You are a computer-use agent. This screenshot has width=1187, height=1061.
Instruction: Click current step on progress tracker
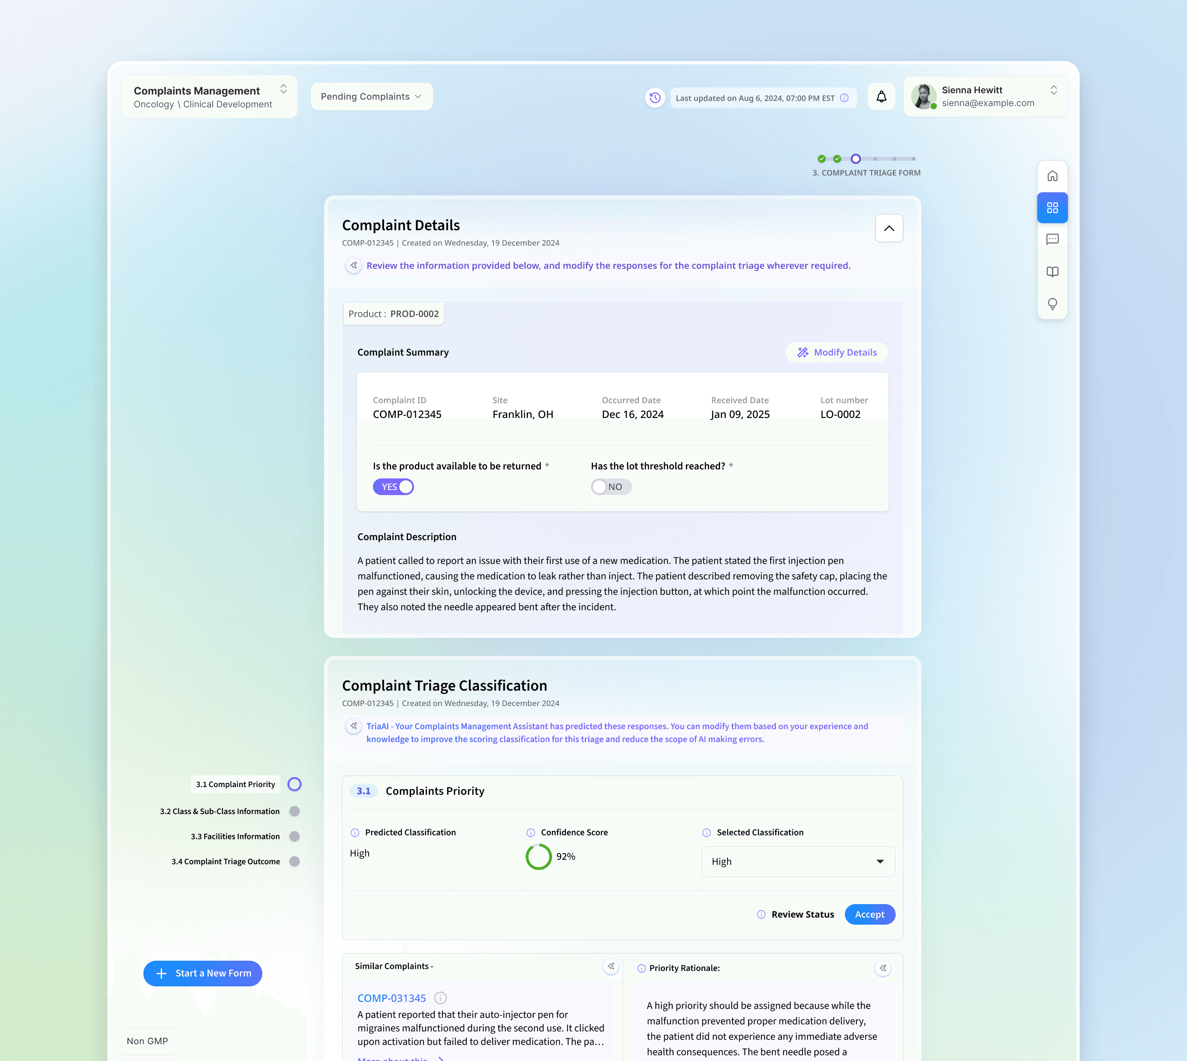(855, 159)
